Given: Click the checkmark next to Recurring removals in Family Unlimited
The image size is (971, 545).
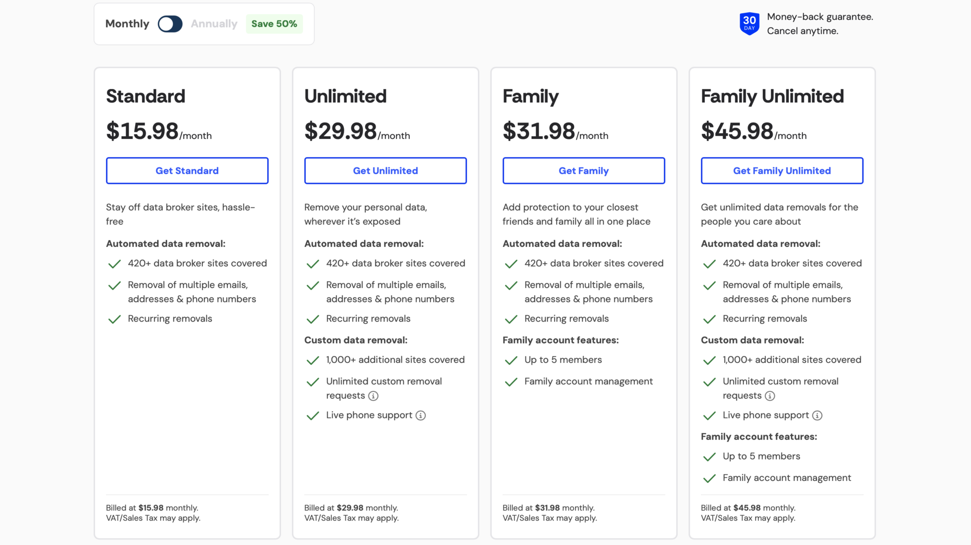Looking at the screenshot, I should [x=709, y=319].
